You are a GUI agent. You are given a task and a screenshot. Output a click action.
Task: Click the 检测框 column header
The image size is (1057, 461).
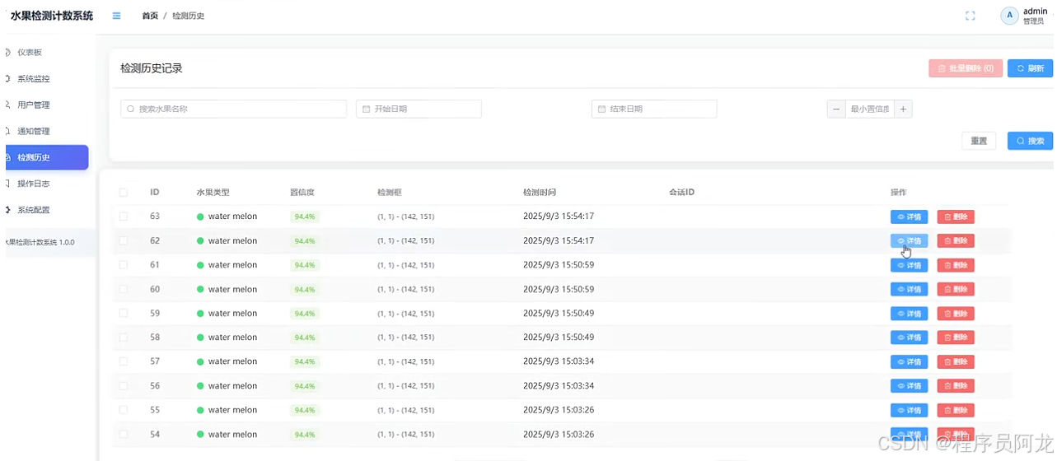pos(389,193)
